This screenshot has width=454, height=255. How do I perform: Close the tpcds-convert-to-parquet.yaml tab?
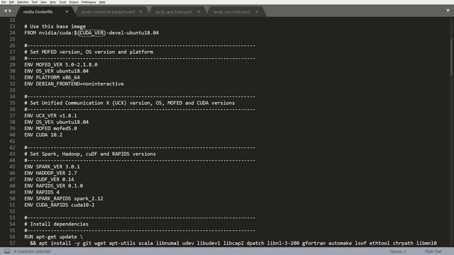tap(140, 12)
